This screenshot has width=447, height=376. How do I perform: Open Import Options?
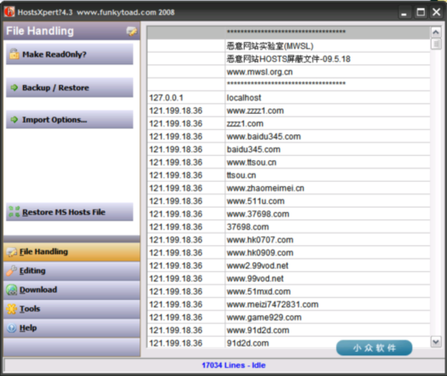(x=70, y=119)
